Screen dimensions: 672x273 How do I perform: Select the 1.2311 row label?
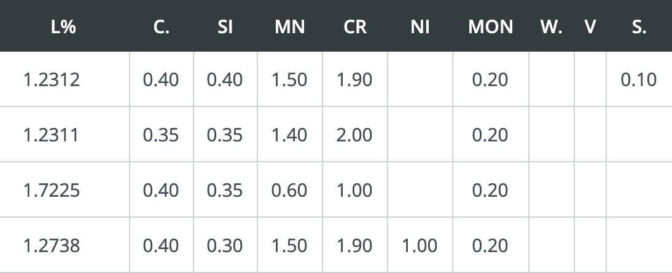pos(51,135)
